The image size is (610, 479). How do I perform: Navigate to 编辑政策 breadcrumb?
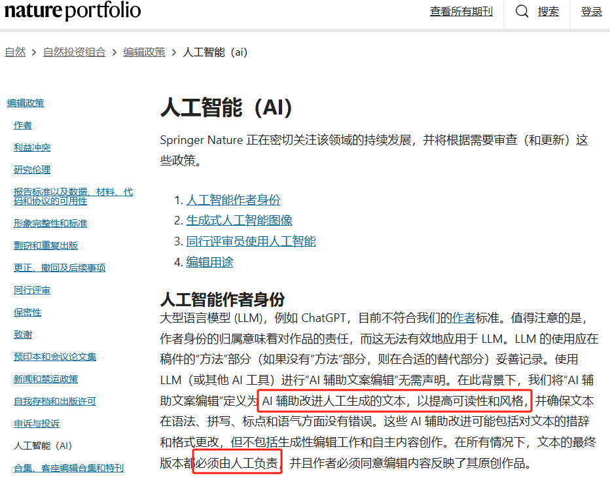click(x=144, y=52)
